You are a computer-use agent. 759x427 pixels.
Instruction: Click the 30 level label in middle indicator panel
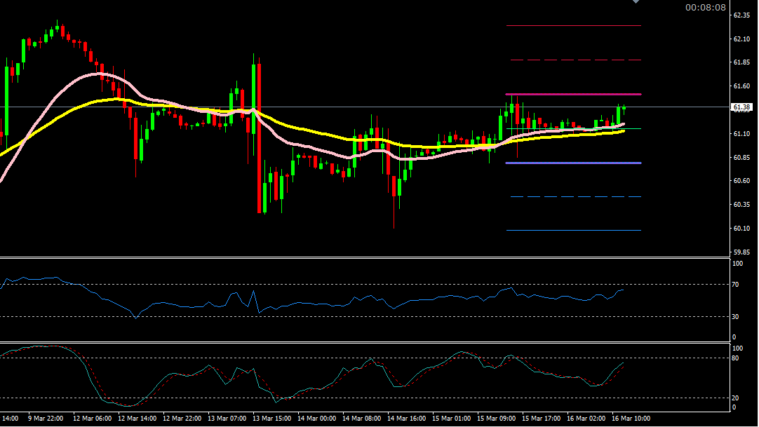735,317
